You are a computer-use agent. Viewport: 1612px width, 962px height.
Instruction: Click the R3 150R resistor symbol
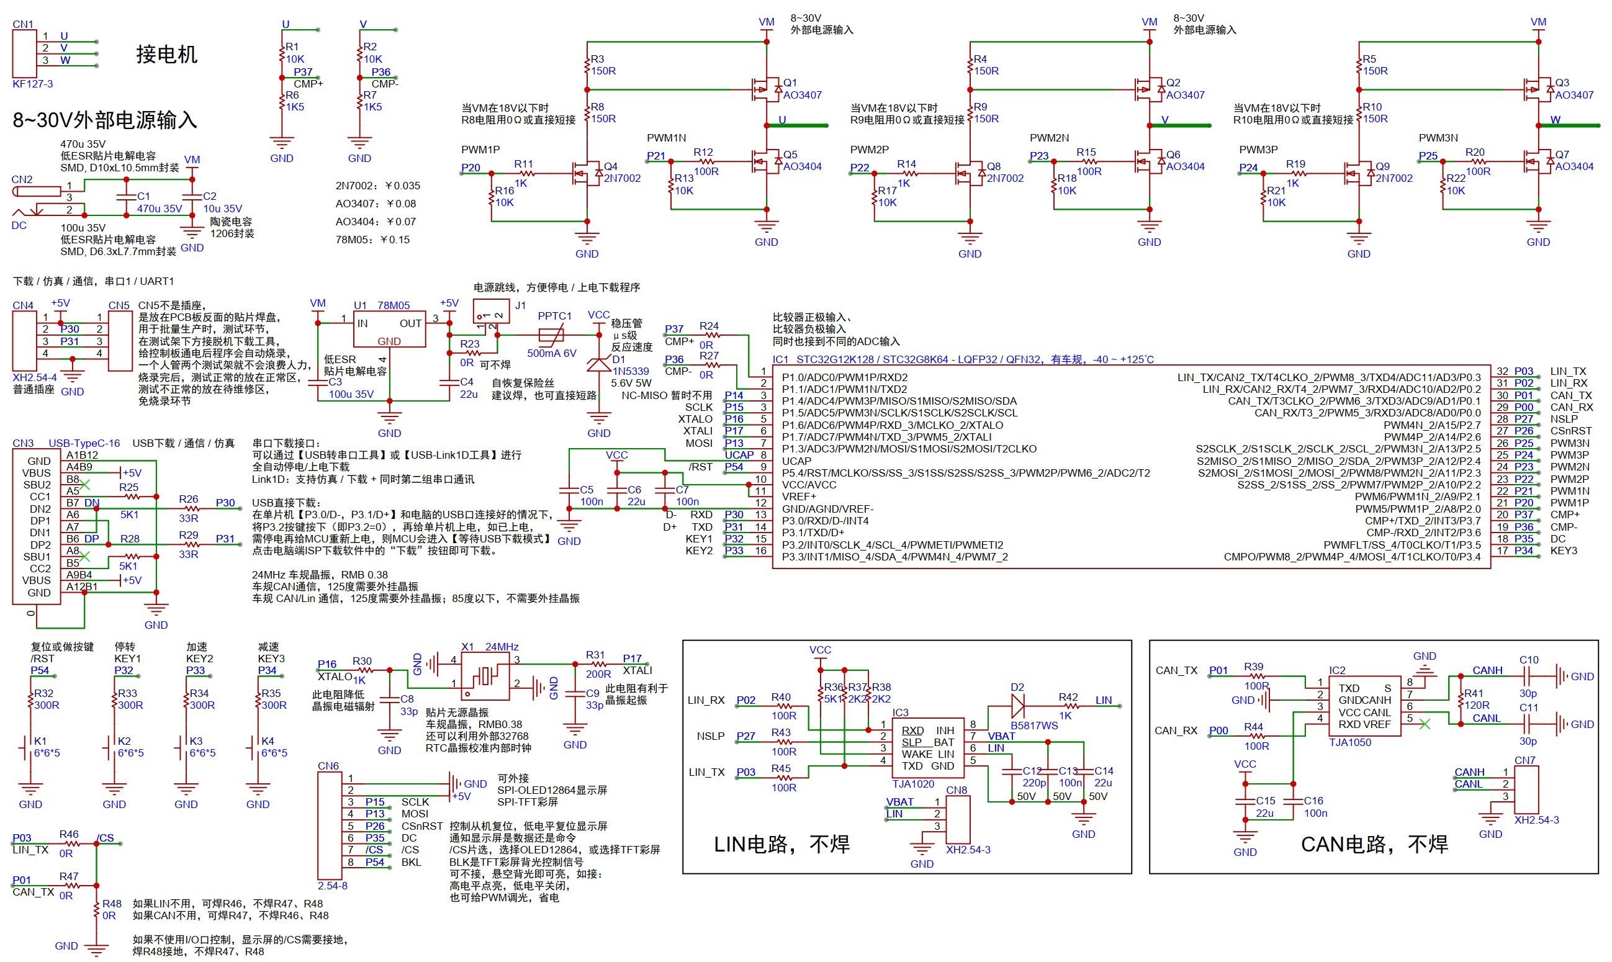(x=587, y=65)
